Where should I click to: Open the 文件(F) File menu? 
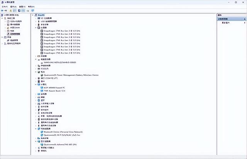(x=5, y=7)
